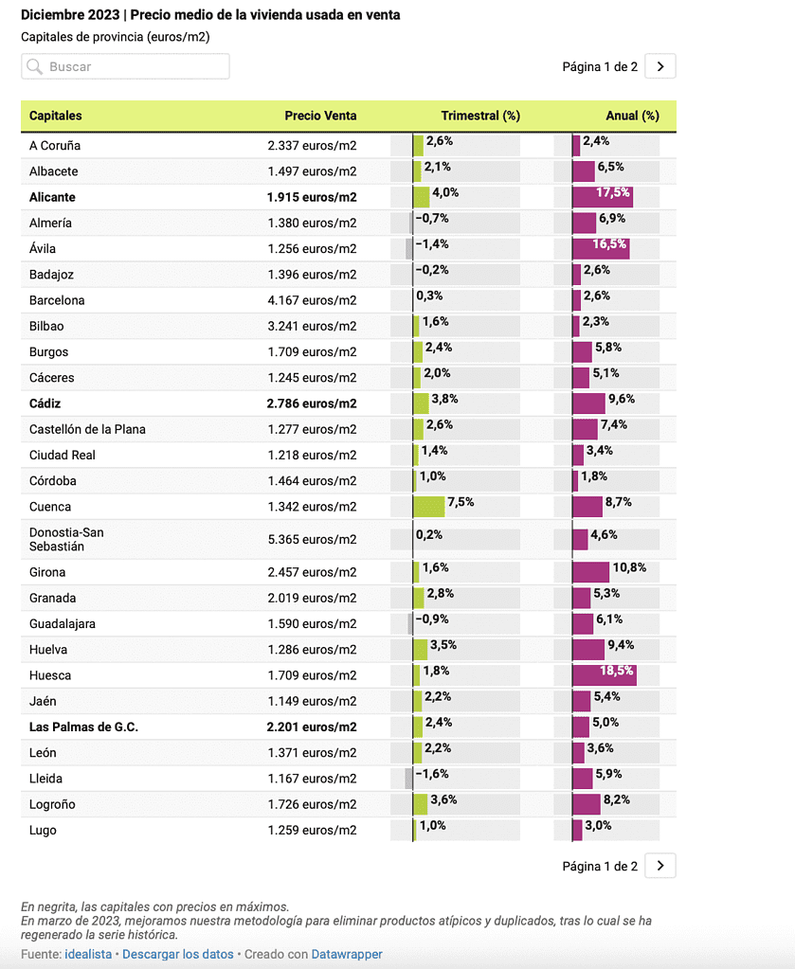Open the idealista source link
795x969 pixels.
click(x=90, y=954)
